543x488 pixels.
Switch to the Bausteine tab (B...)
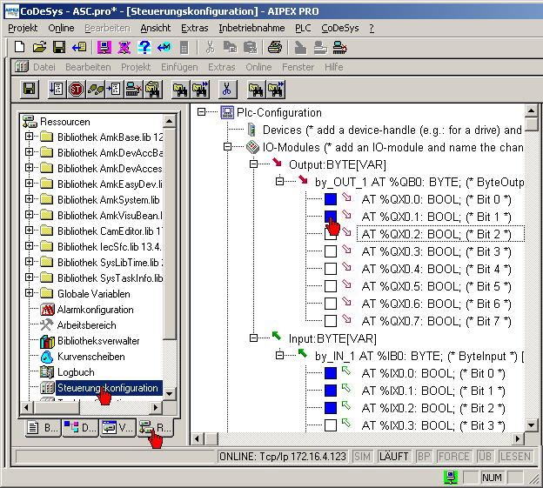(x=43, y=428)
